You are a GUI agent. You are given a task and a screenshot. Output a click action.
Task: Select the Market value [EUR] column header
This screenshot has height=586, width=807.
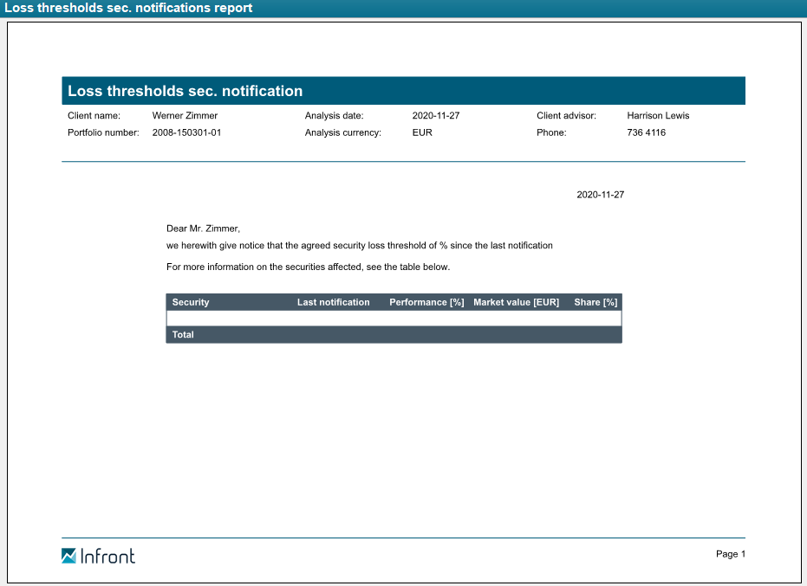(x=516, y=302)
